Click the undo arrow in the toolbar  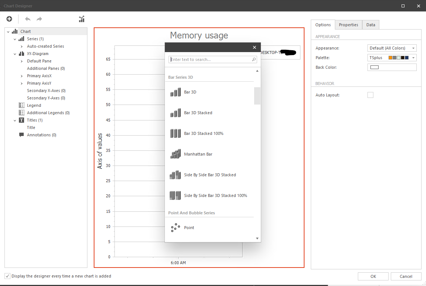pyautogui.click(x=27, y=19)
